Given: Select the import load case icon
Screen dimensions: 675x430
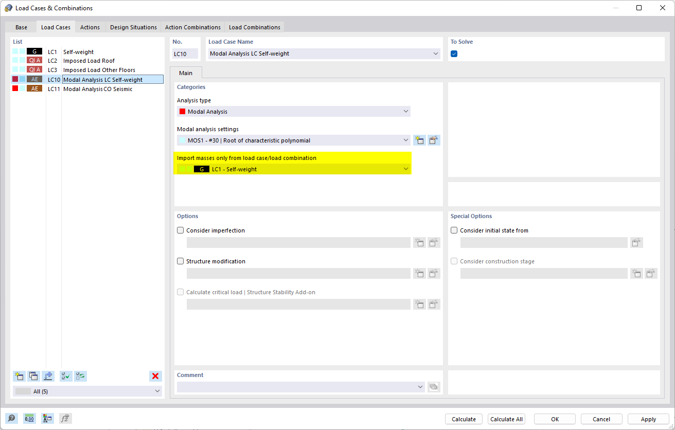Looking at the screenshot, I should click(x=48, y=376).
